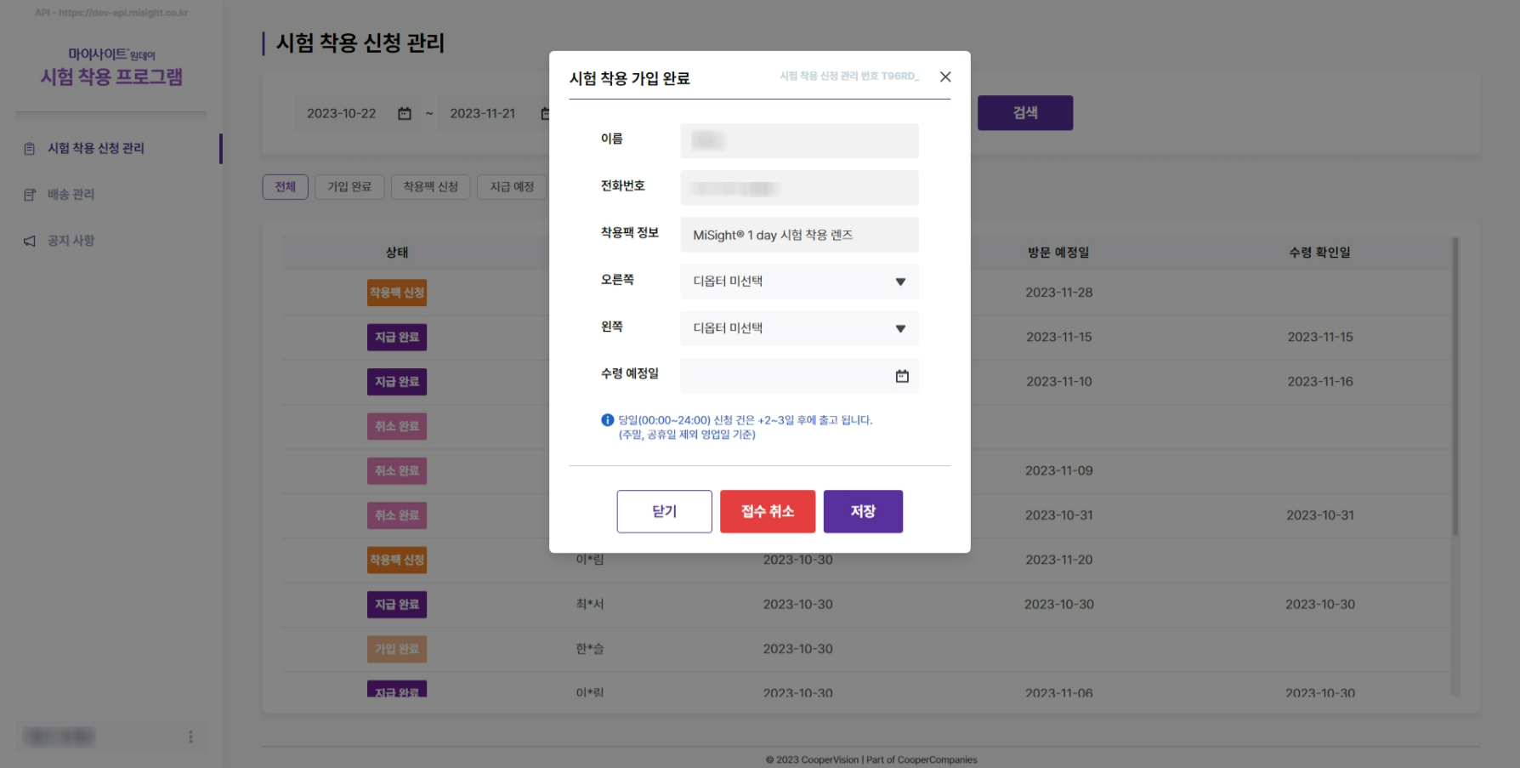Expand the 오른쪽 diopter dropdown
Screen dimensions: 1520x768
(x=899, y=282)
